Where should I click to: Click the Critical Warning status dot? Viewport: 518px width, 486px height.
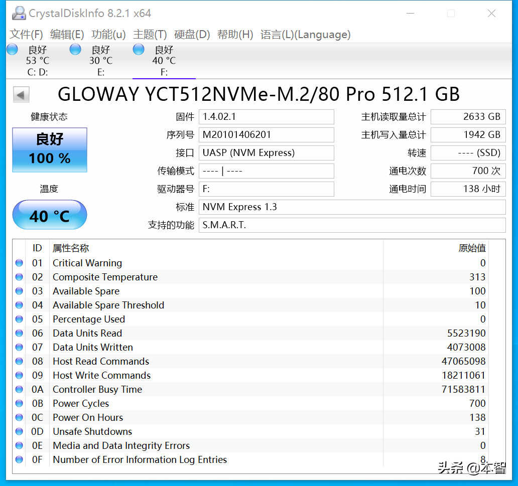pyautogui.click(x=19, y=263)
